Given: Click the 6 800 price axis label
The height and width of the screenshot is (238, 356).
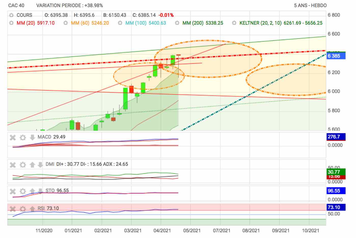Looking at the screenshot, I should tap(334, 15).
